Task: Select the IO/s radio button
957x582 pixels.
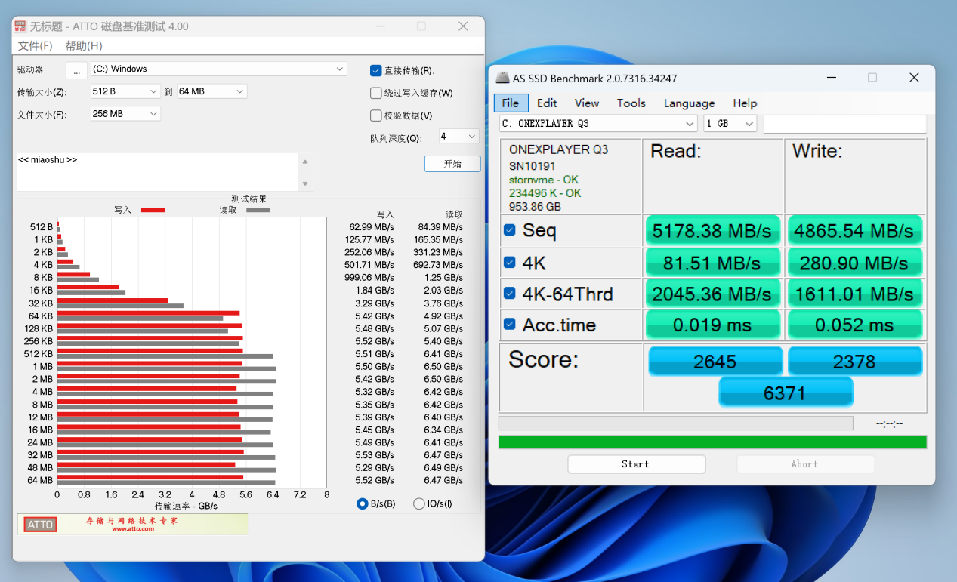Action: [419, 504]
